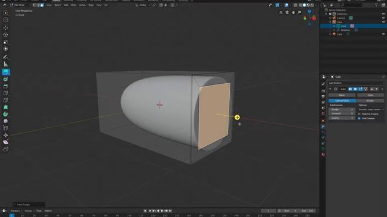The image size is (387, 217).
Task: Select the Move tool in left toolbar
Action: [x=5, y=28]
